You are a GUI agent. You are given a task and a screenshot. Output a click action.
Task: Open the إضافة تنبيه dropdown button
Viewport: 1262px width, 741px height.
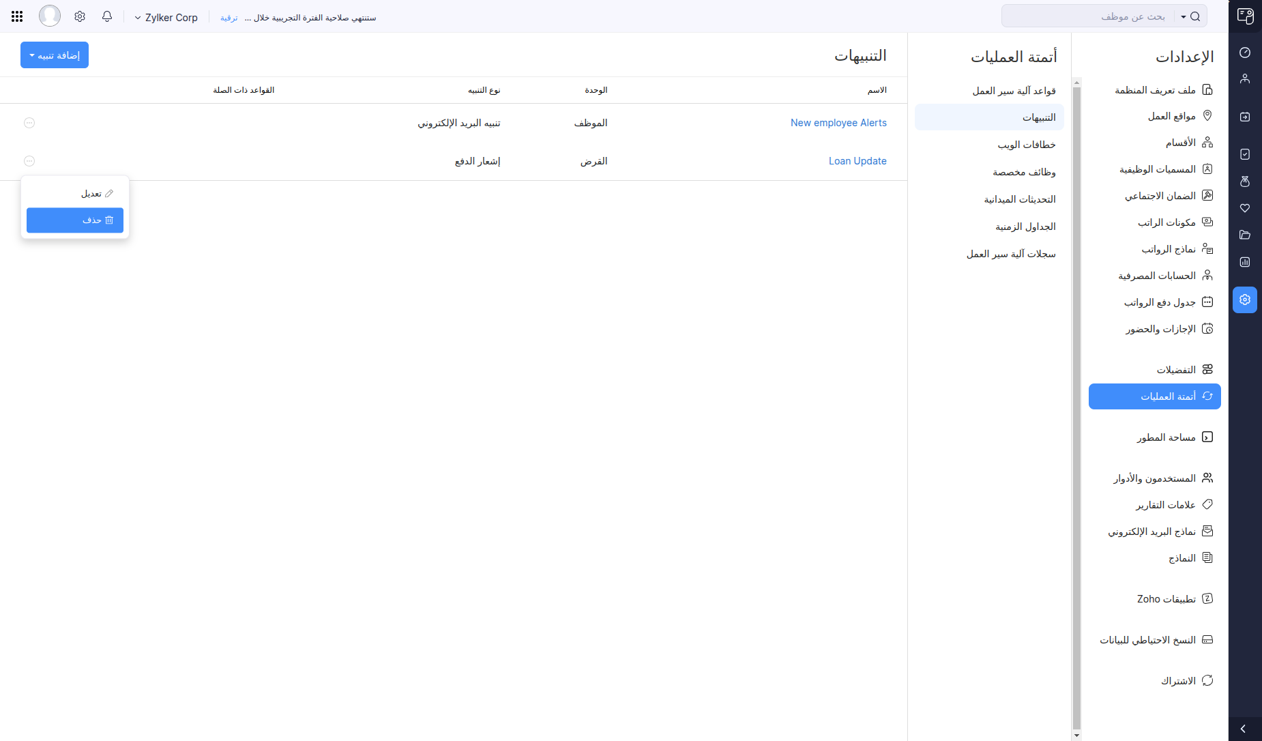coord(55,55)
